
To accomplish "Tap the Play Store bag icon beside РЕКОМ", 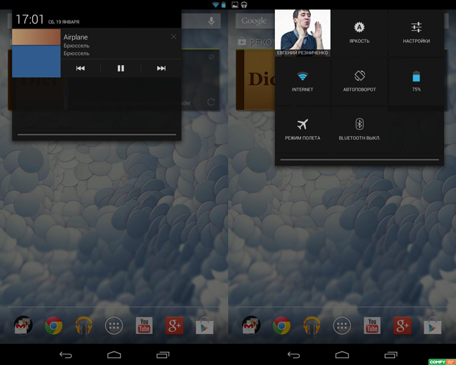I will [x=241, y=41].
